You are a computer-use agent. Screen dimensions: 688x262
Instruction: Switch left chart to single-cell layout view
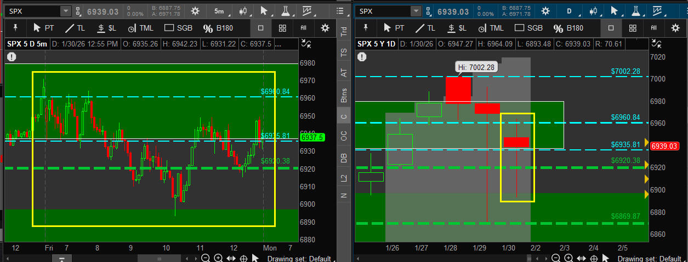click(x=261, y=28)
